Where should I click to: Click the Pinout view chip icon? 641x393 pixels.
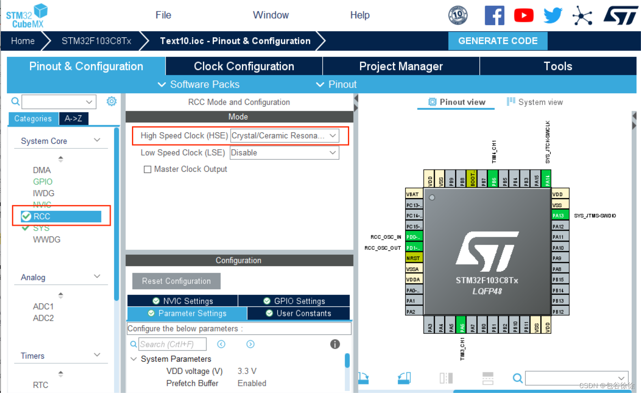point(432,102)
